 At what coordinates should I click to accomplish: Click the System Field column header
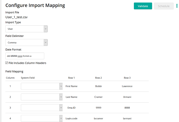coord(28,78)
